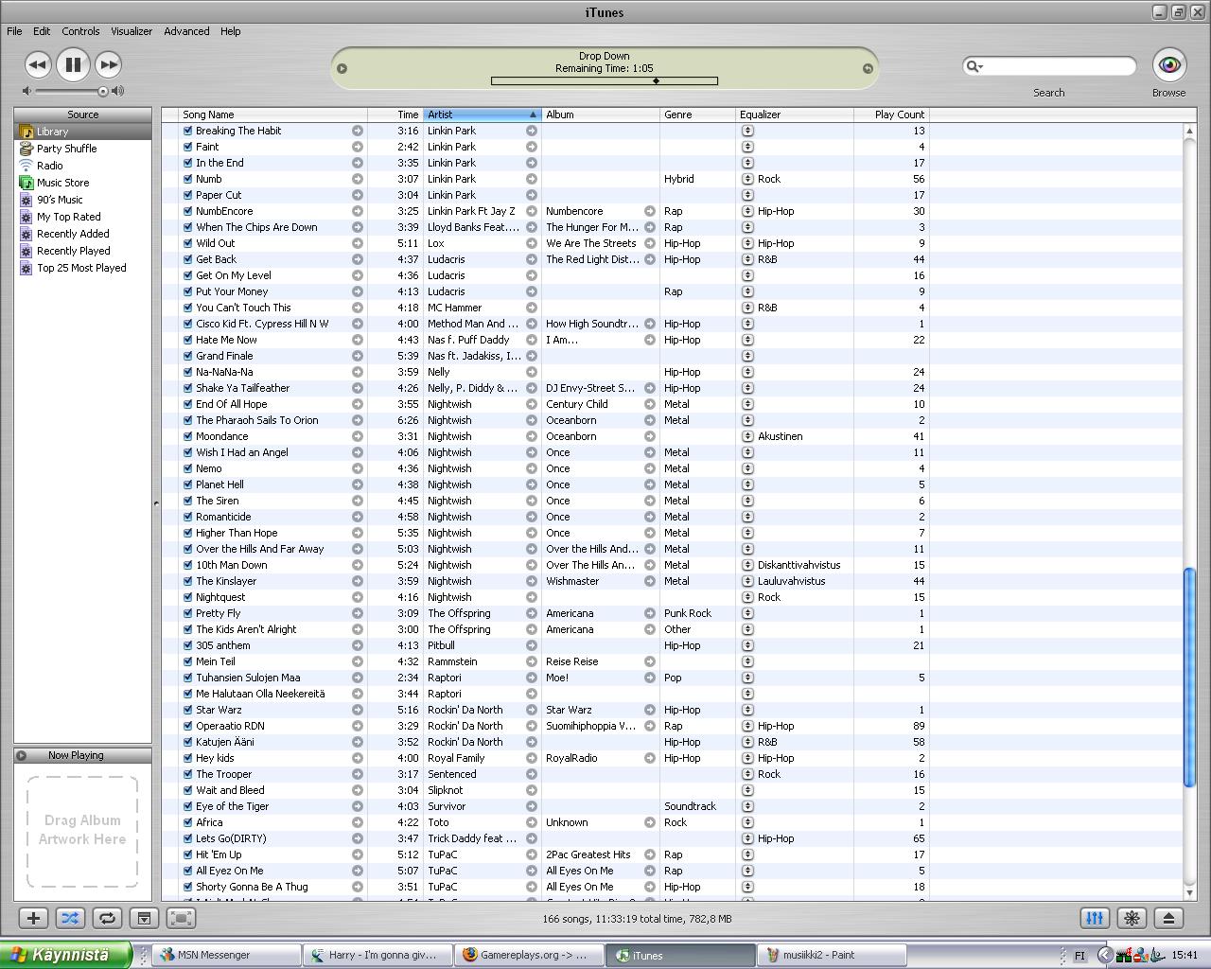Click the eject disc button

coord(1168,918)
